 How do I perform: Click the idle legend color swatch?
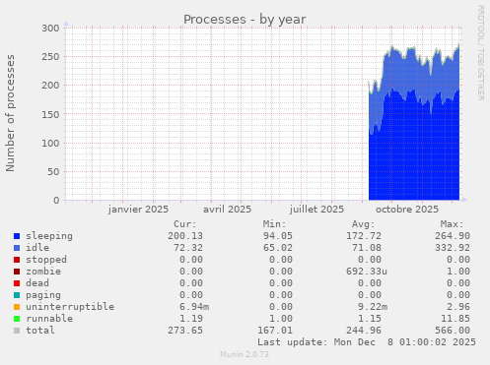pos(17,248)
